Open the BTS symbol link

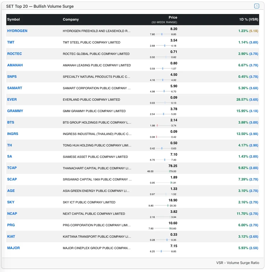coord(11,122)
